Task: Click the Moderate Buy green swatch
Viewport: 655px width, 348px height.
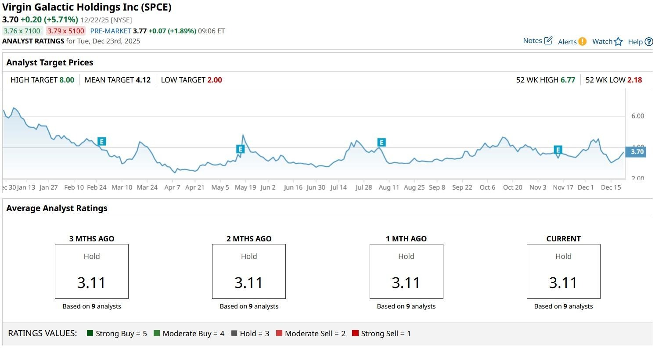Action: [x=157, y=334]
